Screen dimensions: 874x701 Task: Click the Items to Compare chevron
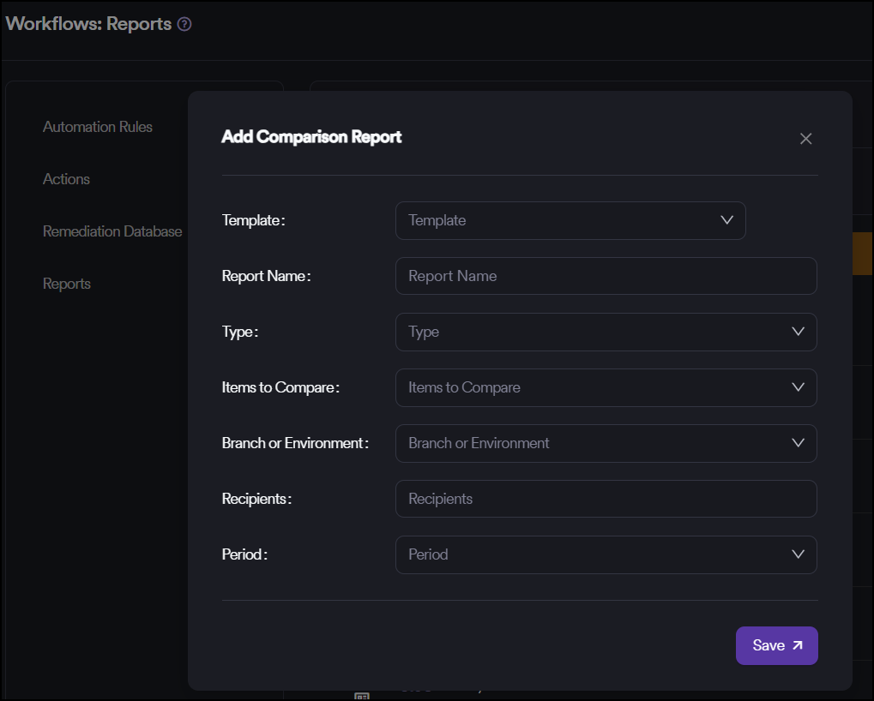click(799, 387)
